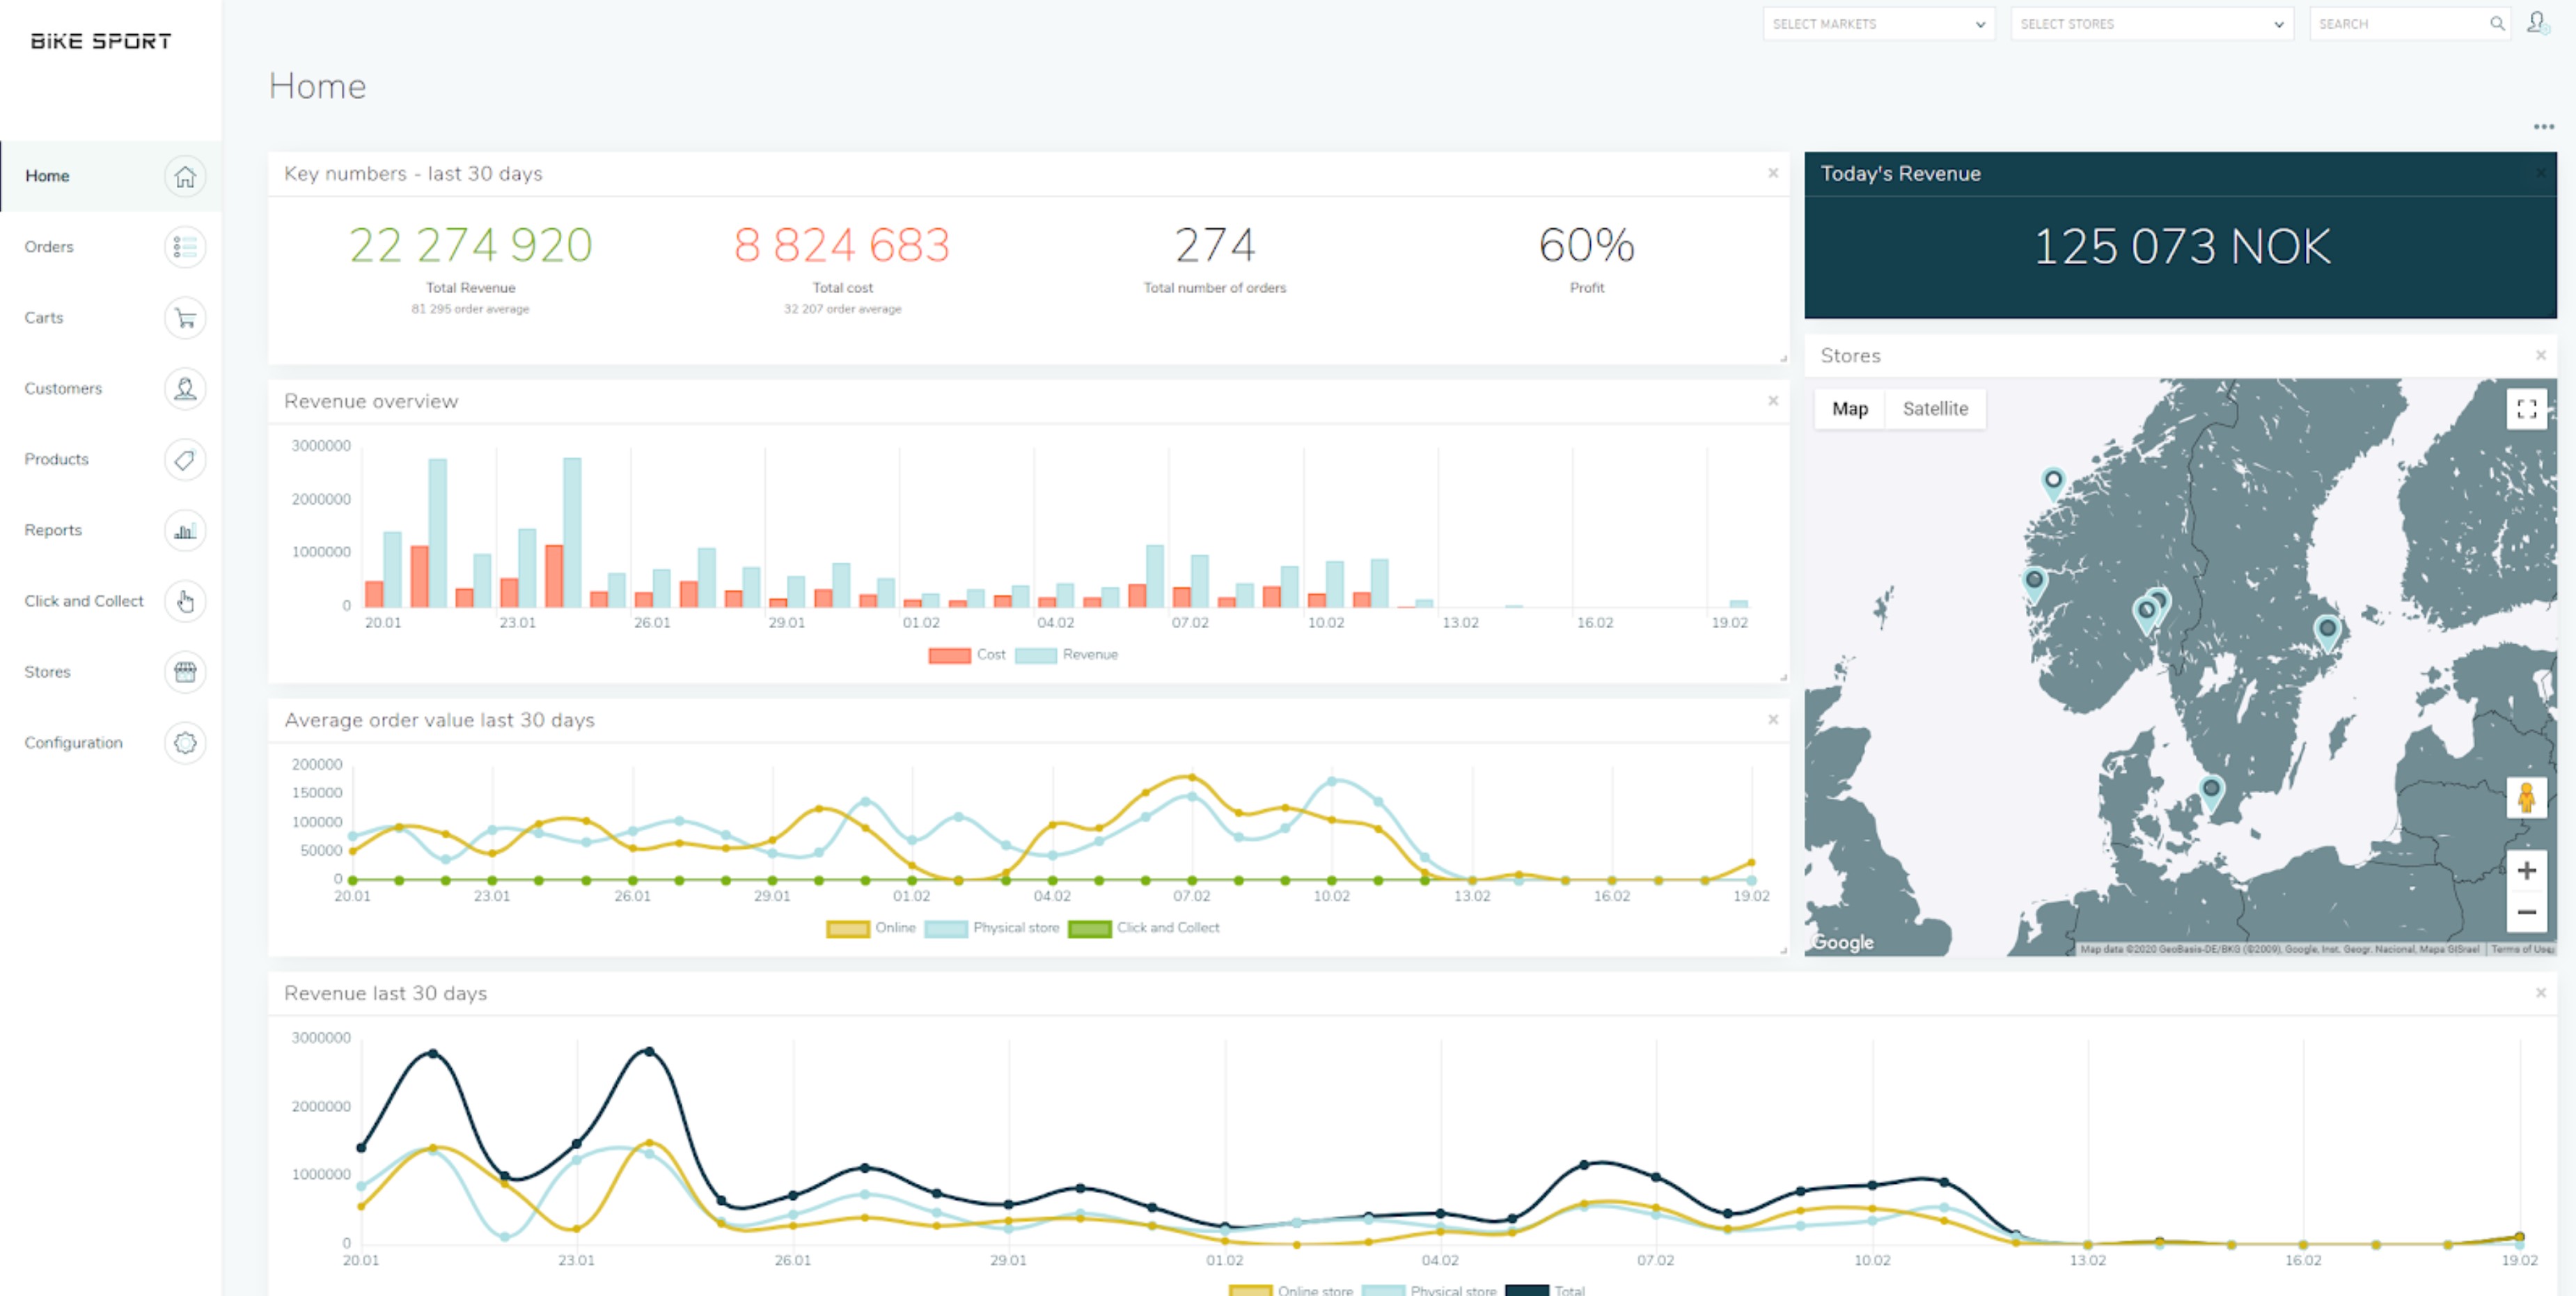2576x1296 pixels.
Task: Click the user profile icon
Action: (x=2538, y=23)
